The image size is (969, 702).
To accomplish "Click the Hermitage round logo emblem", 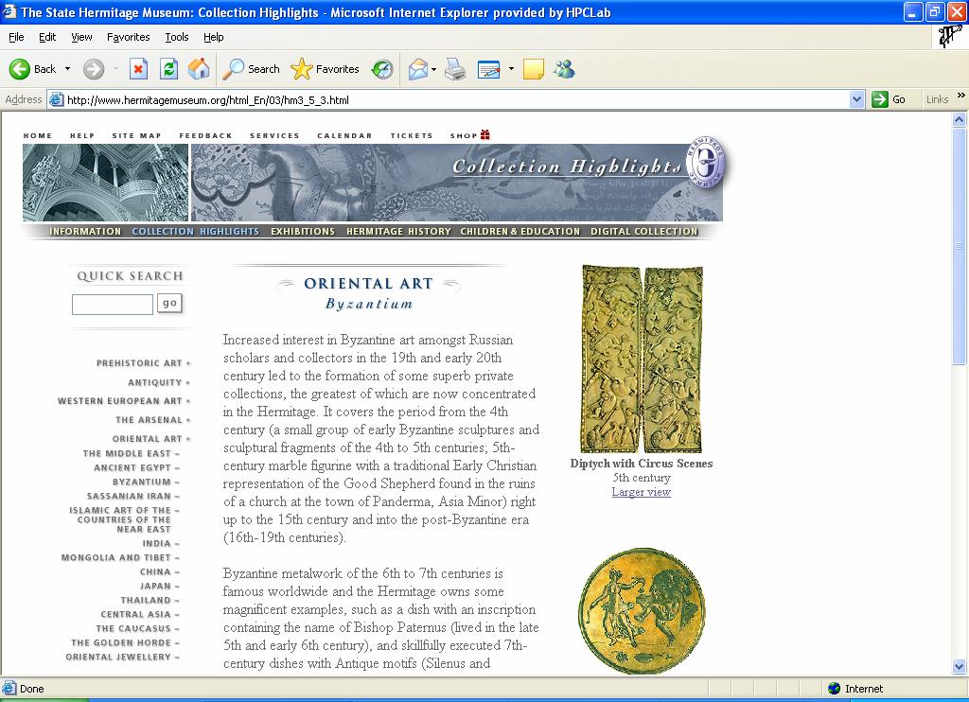I will pos(706,162).
